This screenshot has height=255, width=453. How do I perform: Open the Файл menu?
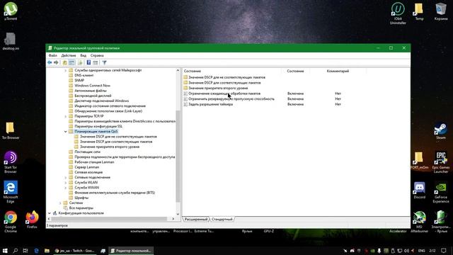pos(52,55)
